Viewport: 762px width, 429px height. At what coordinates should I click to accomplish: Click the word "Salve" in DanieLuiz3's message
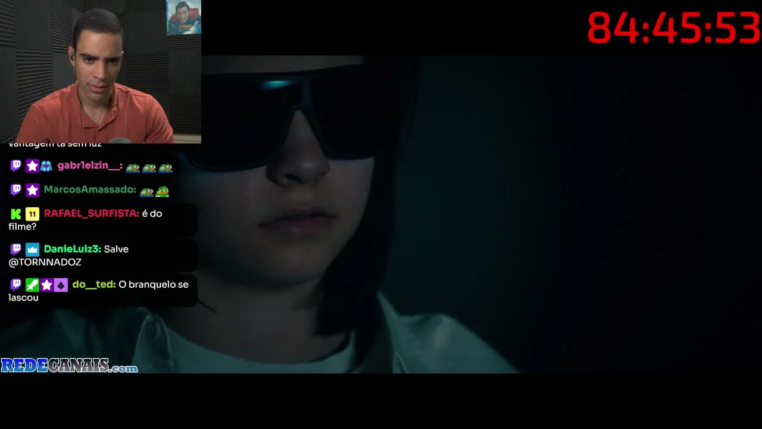pyautogui.click(x=116, y=249)
